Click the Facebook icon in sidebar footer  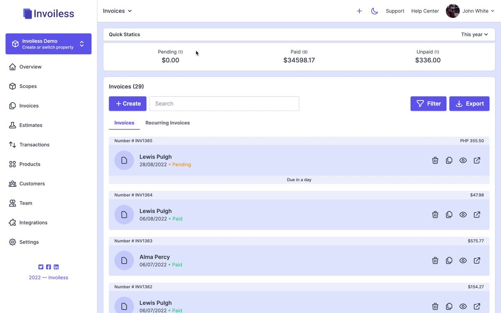tap(48, 267)
